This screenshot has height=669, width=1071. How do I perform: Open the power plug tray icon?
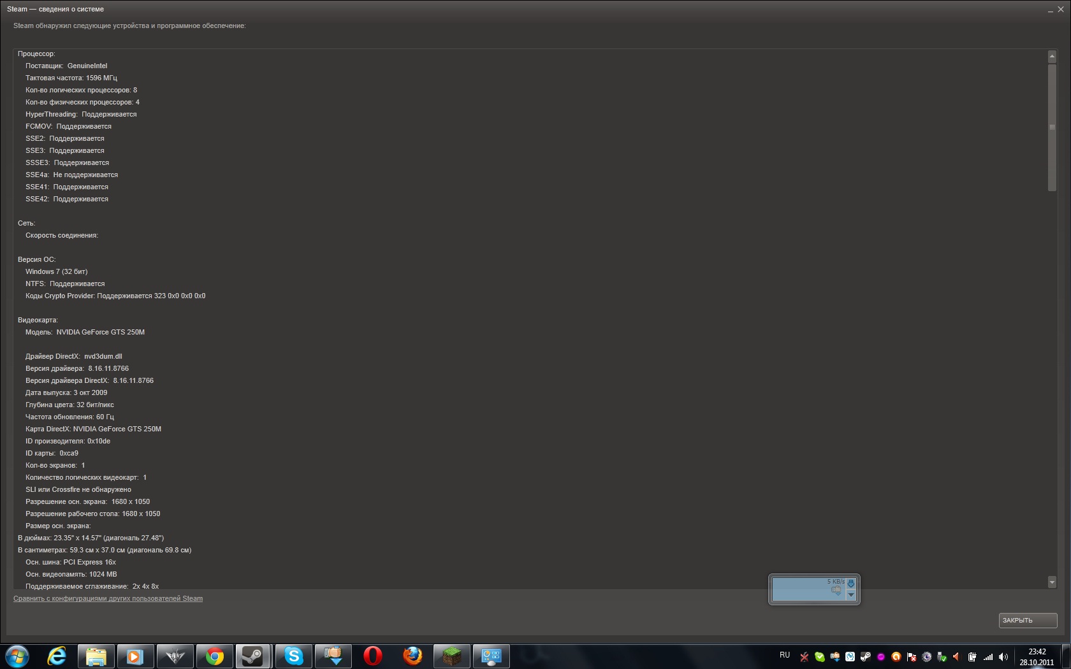(x=972, y=657)
